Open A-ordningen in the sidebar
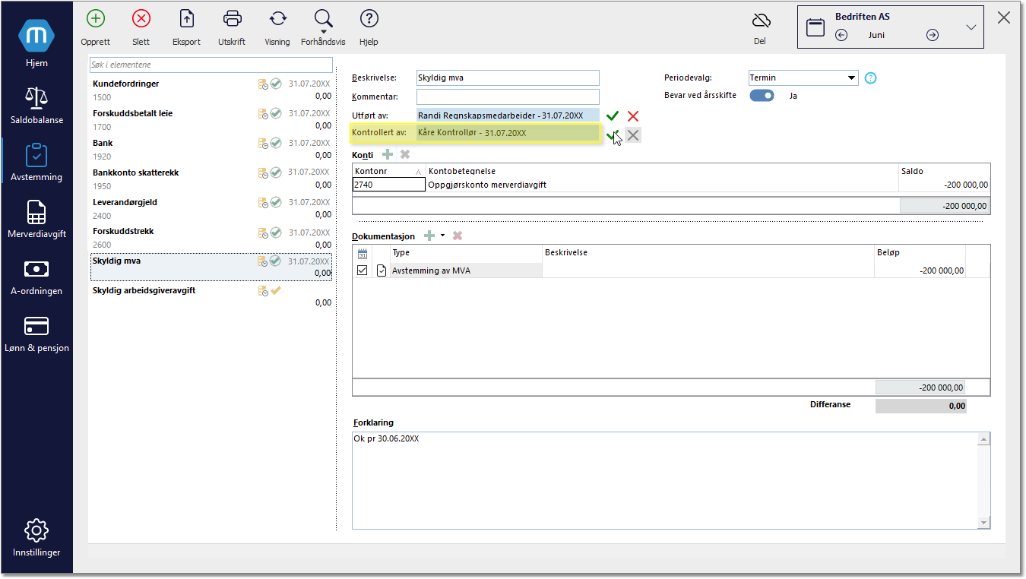Viewport: 1026px width, 579px height. click(x=36, y=276)
